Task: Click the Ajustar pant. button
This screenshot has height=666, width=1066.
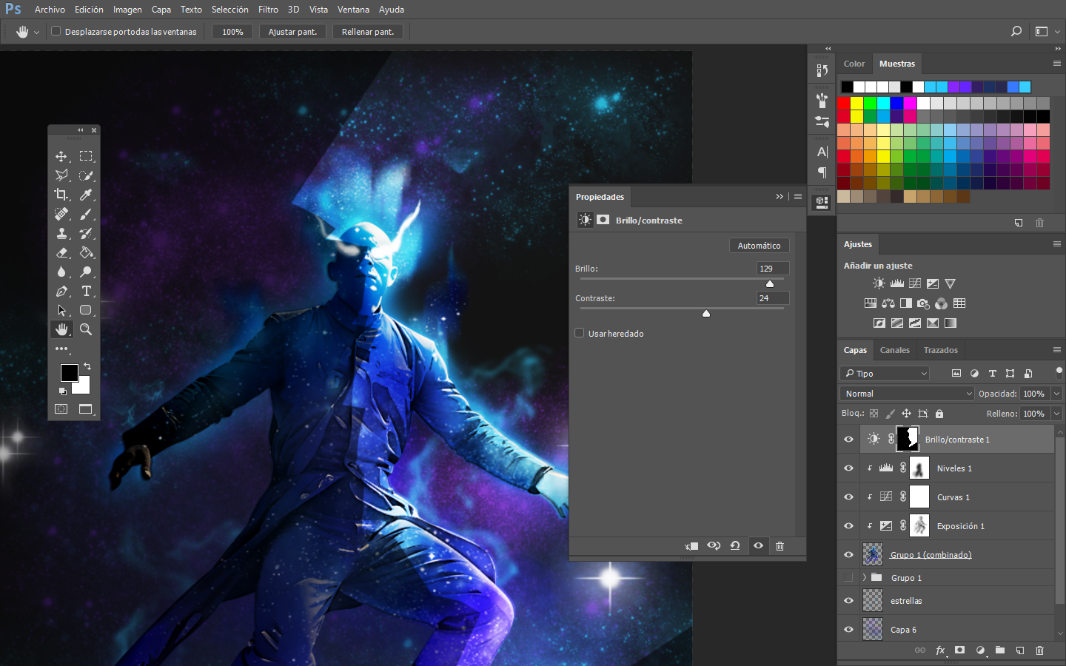Action: (x=292, y=32)
